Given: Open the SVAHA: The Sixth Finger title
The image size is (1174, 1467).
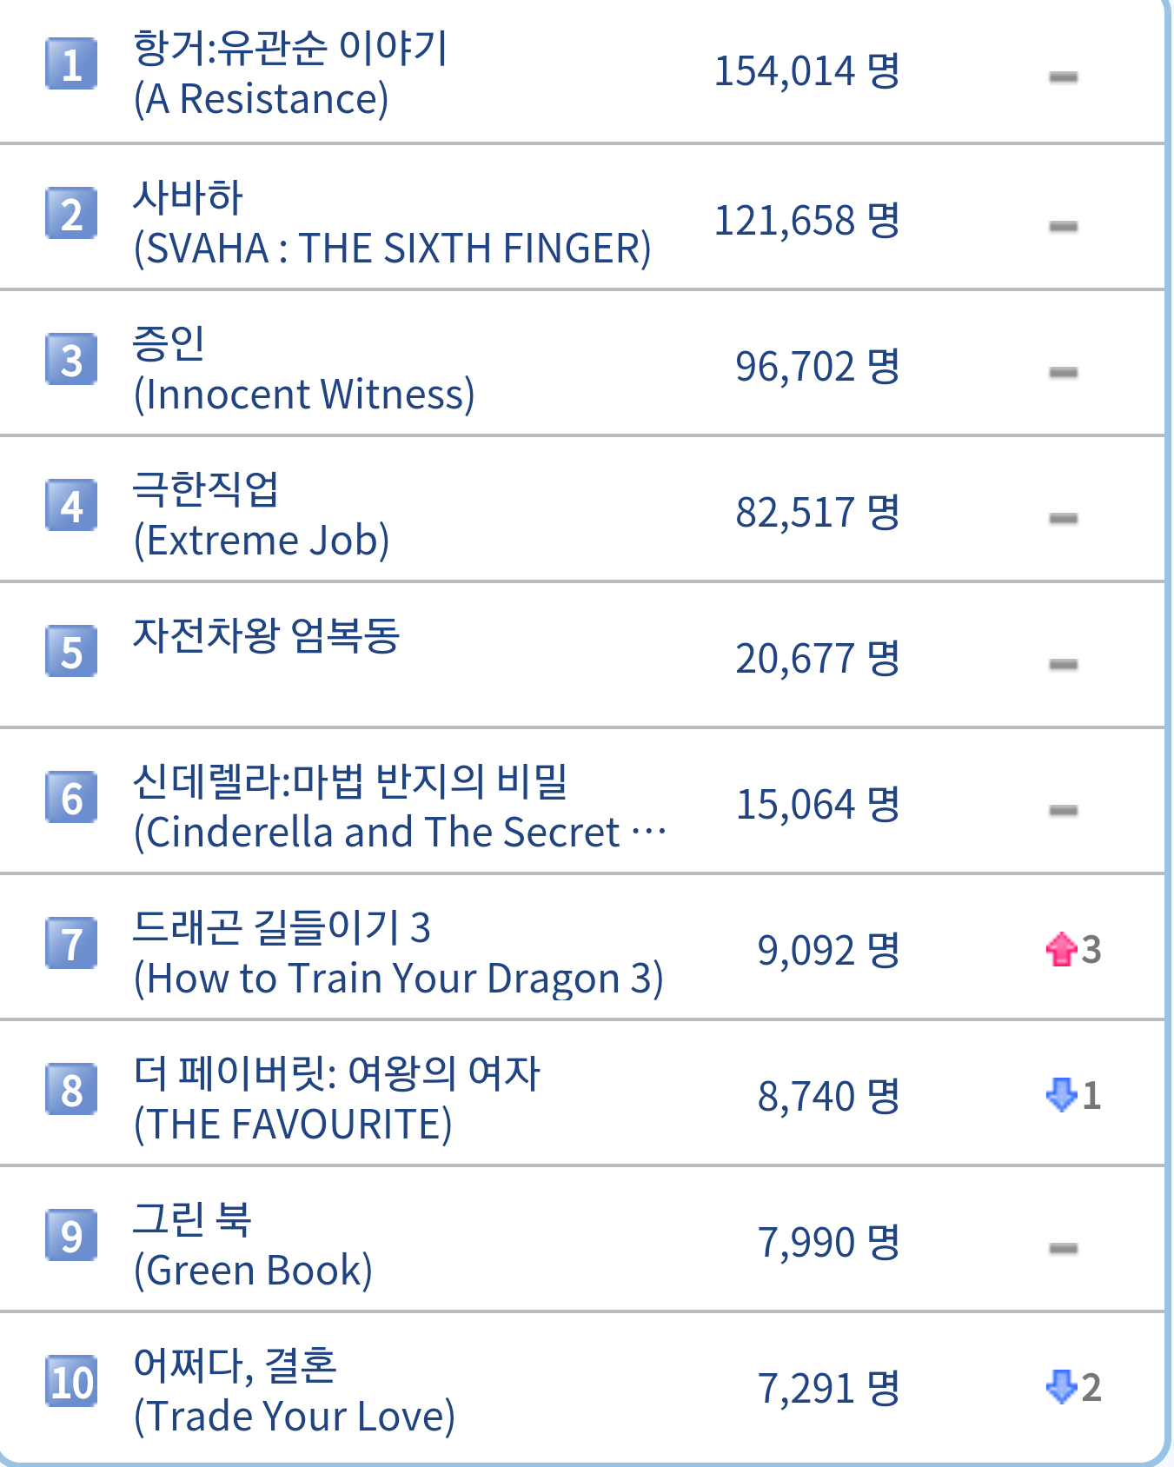Looking at the screenshot, I should [x=391, y=222].
